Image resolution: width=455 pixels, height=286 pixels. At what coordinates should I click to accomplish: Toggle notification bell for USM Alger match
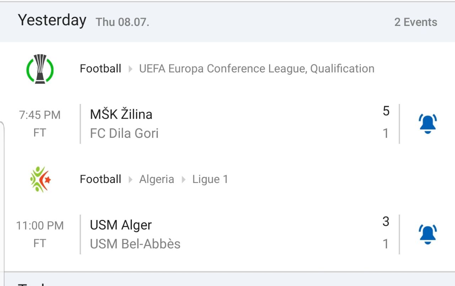click(x=428, y=234)
